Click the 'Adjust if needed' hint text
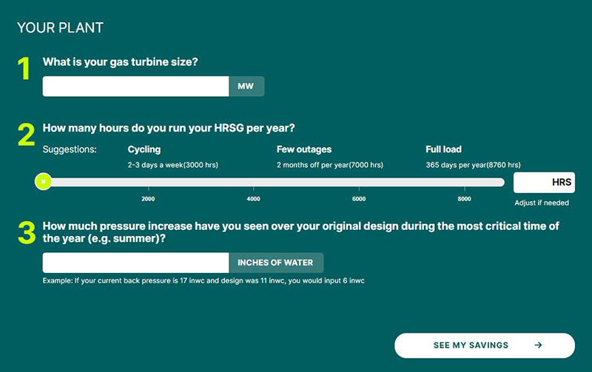Image resolution: width=592 pixels, height=372 pixels. pyautogui.click(x=543, y=203)
